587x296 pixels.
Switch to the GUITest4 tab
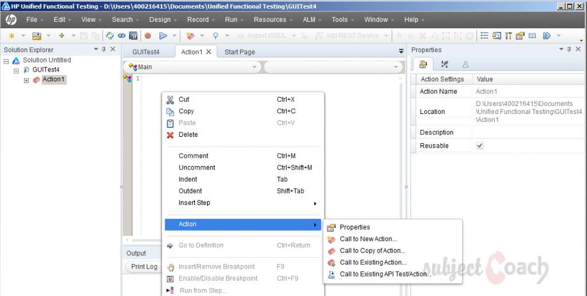click(x=146, y=52)
